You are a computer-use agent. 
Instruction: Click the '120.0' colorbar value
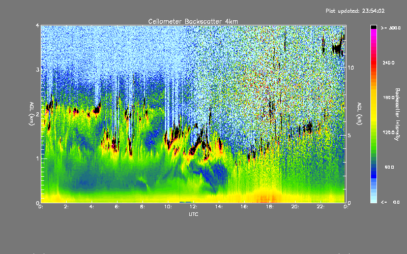click(x=389, y=132)
